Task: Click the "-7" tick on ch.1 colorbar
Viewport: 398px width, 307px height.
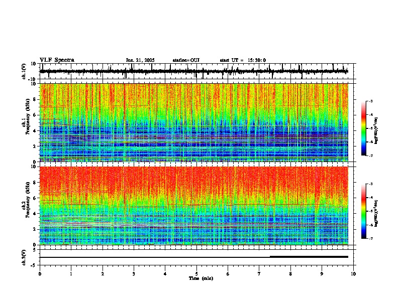Action: pos(370,156)
